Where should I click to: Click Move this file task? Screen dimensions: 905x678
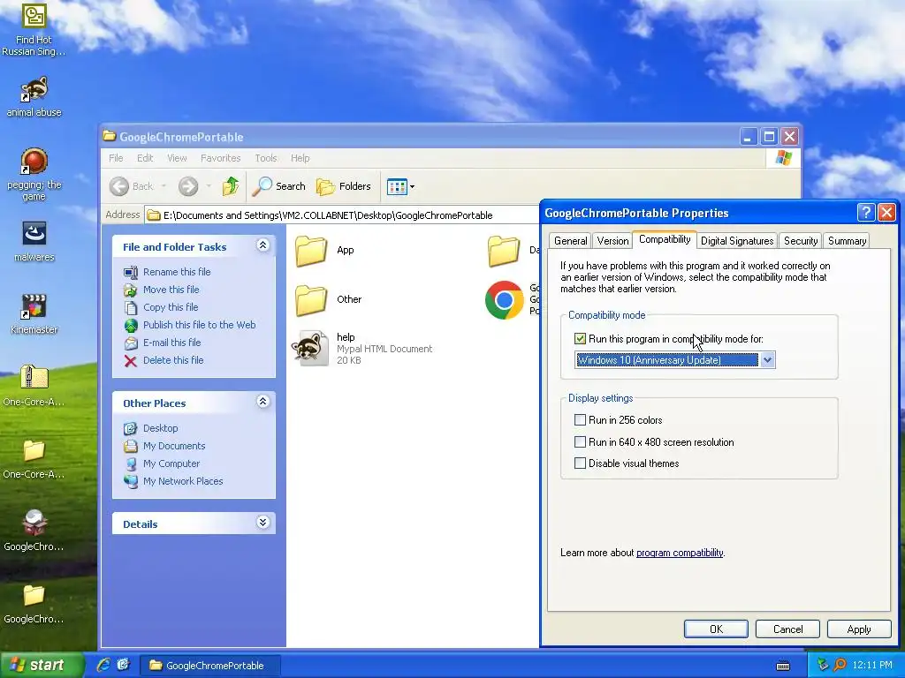point(171,290)
